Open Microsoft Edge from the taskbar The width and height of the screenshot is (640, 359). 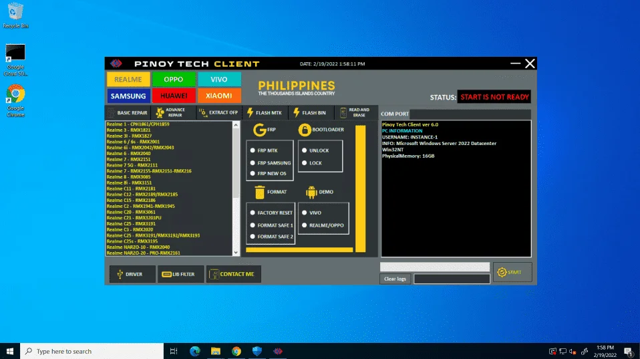point(195,351)
